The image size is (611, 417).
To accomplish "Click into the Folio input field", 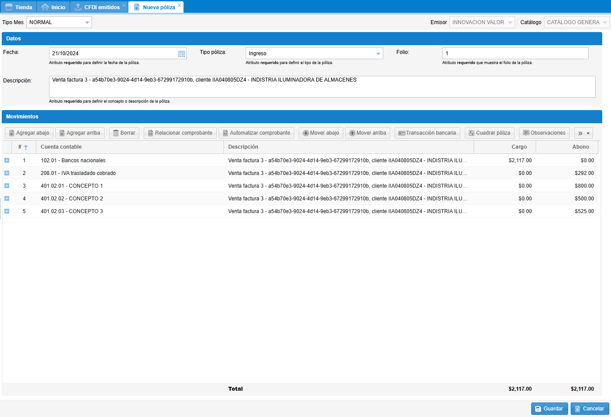I will (515, 53).
